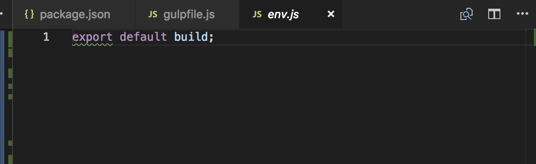The width and height of the screenshot is (536, 164).
Task: Click the semicolon after build
Action: 212,38
